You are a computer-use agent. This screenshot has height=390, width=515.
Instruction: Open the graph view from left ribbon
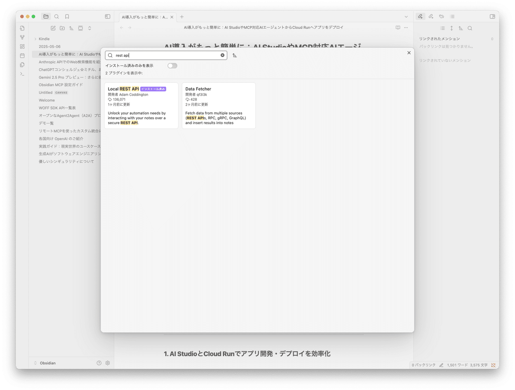(x=22, y=37)
